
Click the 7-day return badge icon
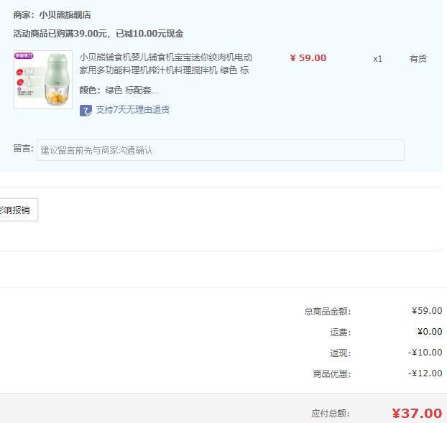(86, 111)
